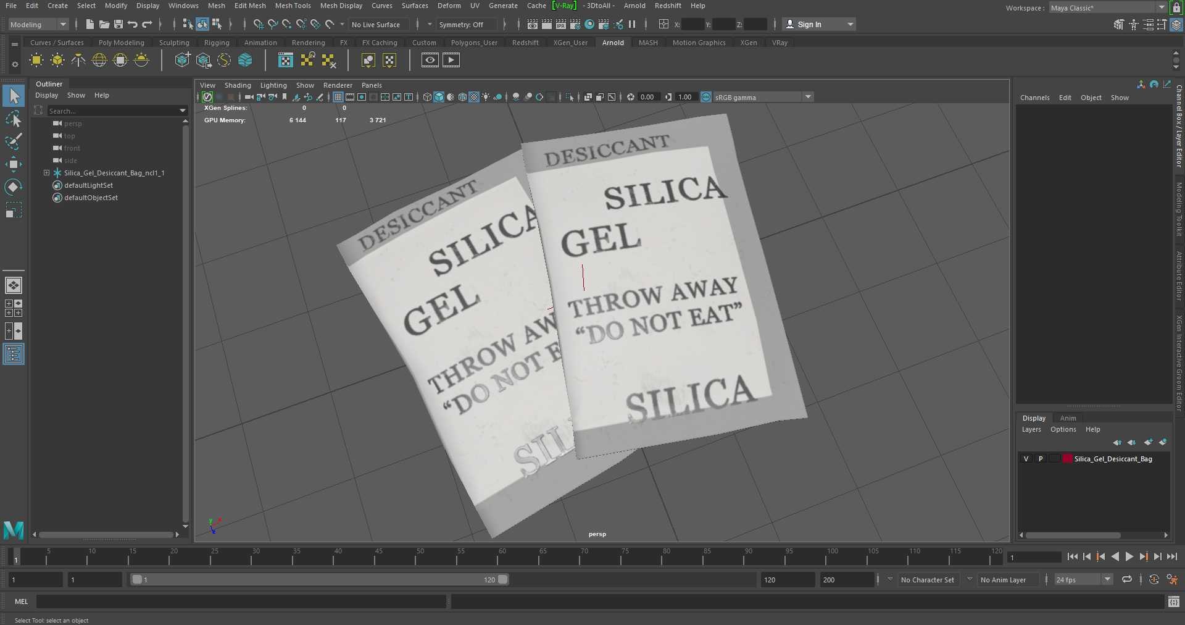
Task: Open Layers menu in layer editor
Action: pos(1031,429)
